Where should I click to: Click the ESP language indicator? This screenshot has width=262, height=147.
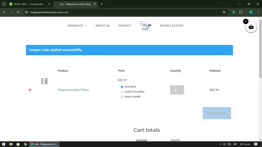pyautogui.click(x=235, y=144)
